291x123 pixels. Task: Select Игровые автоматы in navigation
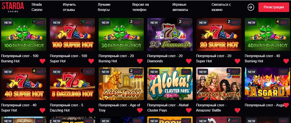point(180,7)
